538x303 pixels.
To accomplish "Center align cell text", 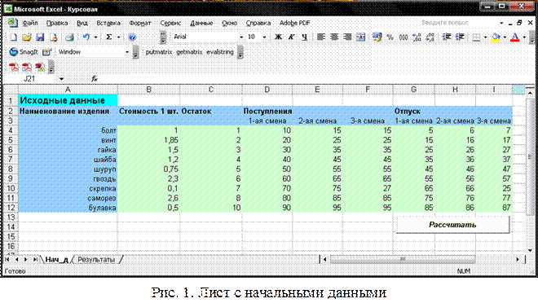I will (334, 37).
